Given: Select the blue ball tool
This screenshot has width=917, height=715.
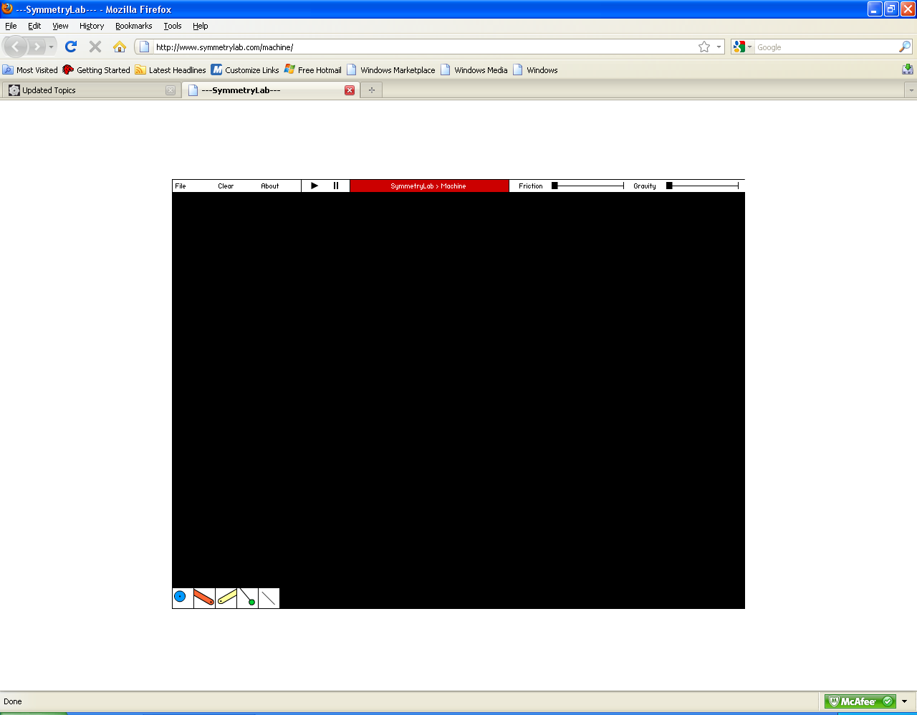Looking at the screenshot, I should click(183, 598).
